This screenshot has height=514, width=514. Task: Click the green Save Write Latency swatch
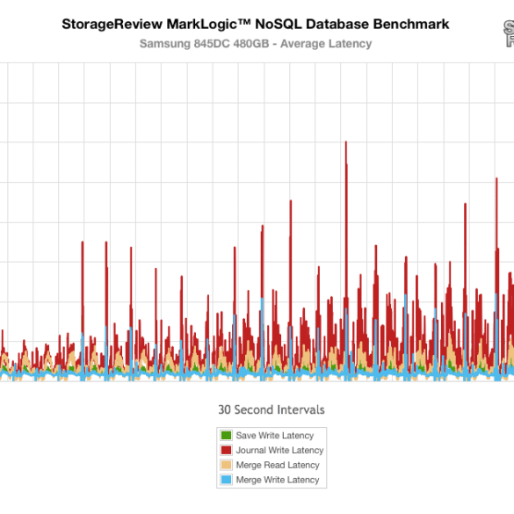pos(226,435)
